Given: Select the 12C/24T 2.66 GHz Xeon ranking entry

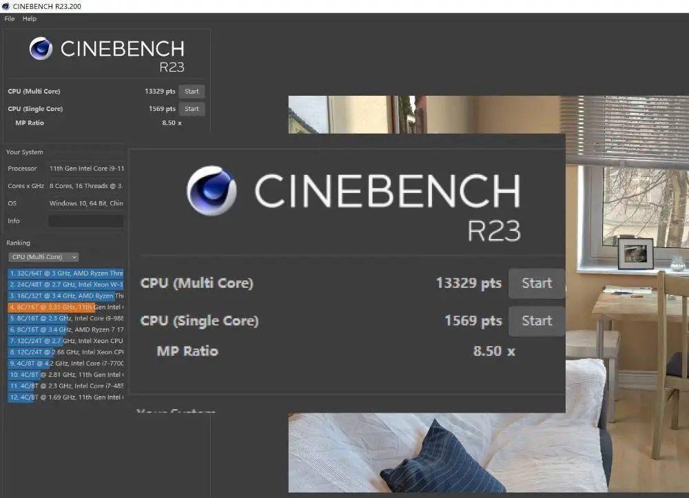Looking at the screenshot, I should (x=66, y=352).
